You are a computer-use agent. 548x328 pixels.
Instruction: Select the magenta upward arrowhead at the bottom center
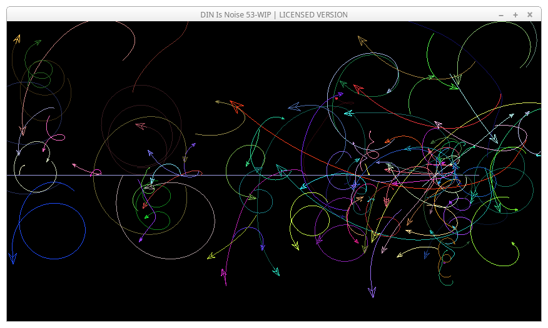coord(224,273)
